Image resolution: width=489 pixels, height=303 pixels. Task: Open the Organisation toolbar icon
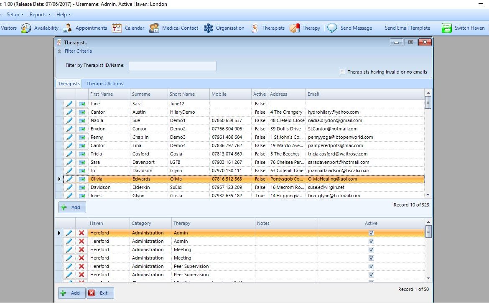pyautogui.click(x=208, y=28)
